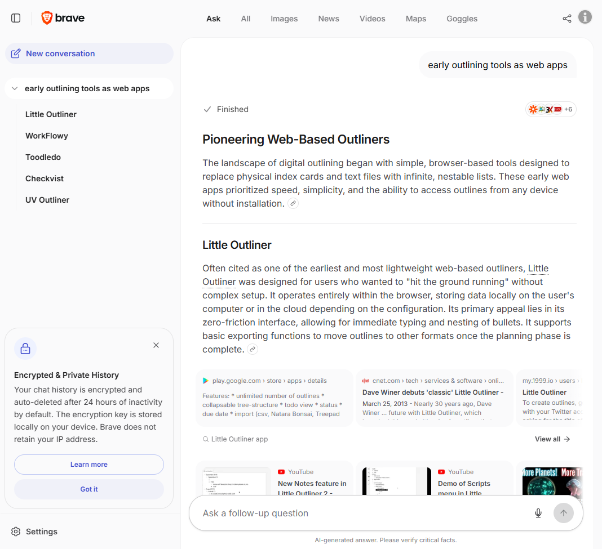Click the search icon beside Little Outliner app

pos(206,439)
